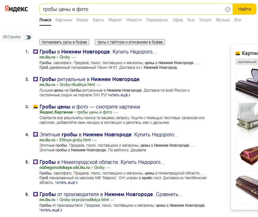Screen dimensions: 258x217
Task: Click the favicon of result 6 Гробы от производителя
Action: (x=35, y=194)
